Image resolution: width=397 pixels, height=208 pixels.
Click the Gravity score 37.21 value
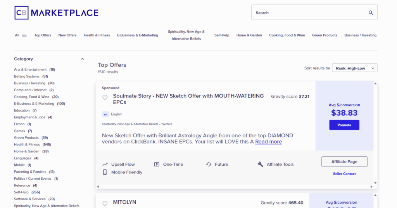pyautogui.click(x=304, y=97)
